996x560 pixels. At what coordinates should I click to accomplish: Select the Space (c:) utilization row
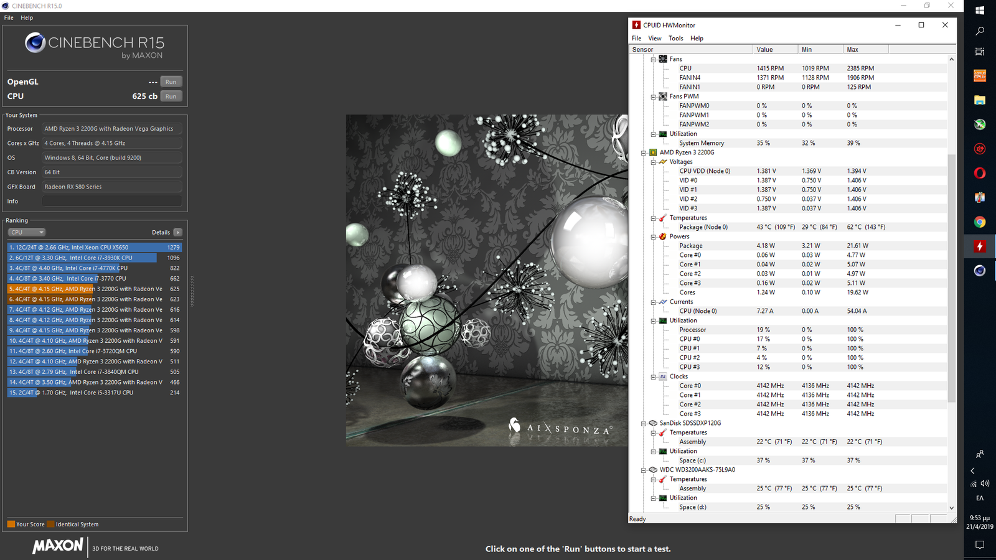[790, 460]
